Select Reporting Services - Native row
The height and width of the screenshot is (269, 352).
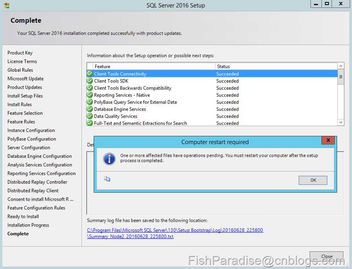[212, 95]
